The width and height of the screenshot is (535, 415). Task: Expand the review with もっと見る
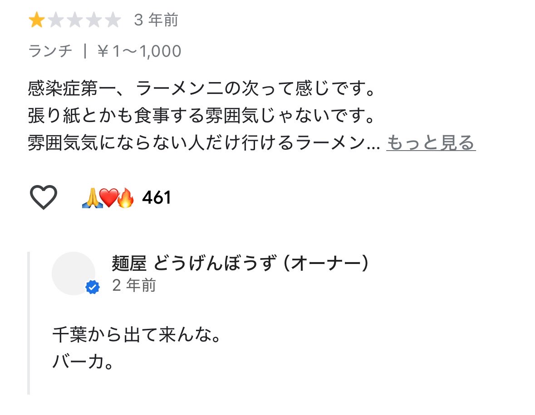pyautogui.click(x=431, y=142)
